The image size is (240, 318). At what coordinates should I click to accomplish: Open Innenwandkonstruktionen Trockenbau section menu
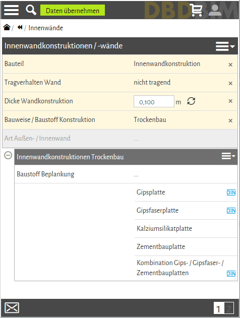(x=228, y=156)
